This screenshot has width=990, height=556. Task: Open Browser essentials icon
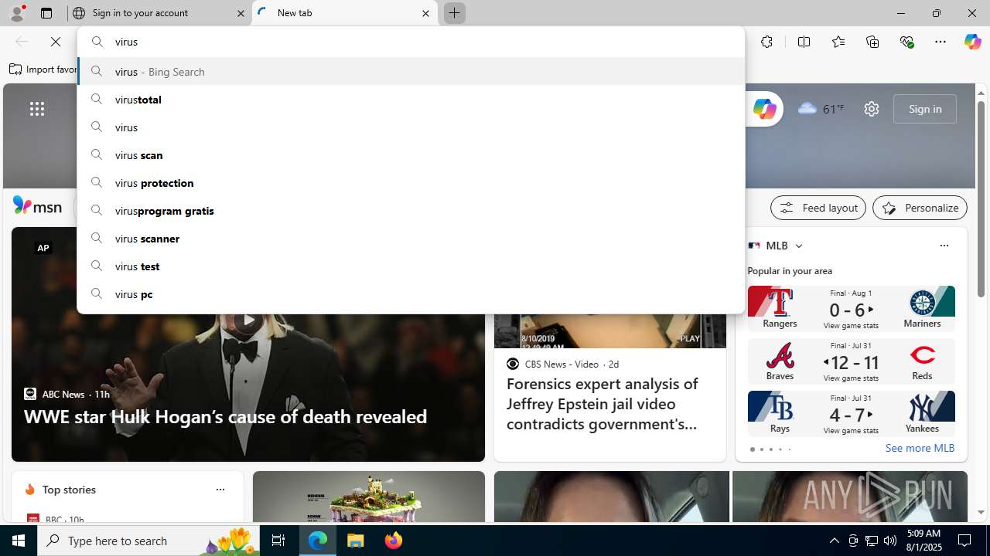906,42
